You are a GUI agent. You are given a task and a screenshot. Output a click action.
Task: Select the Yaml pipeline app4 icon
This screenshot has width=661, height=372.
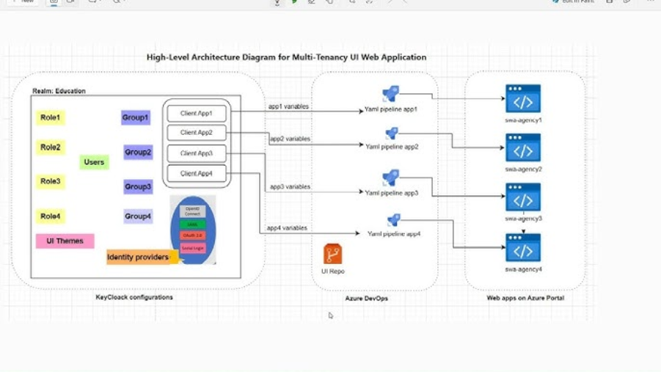(393, 219)
